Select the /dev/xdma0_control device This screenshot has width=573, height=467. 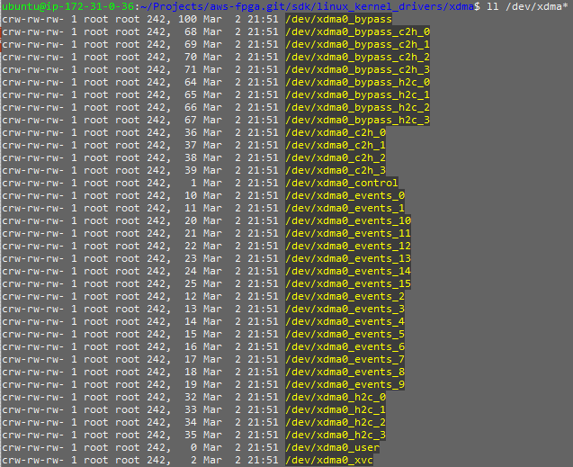342,183
